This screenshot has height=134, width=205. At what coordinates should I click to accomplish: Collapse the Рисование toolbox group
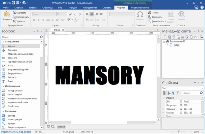click(3, 111)
